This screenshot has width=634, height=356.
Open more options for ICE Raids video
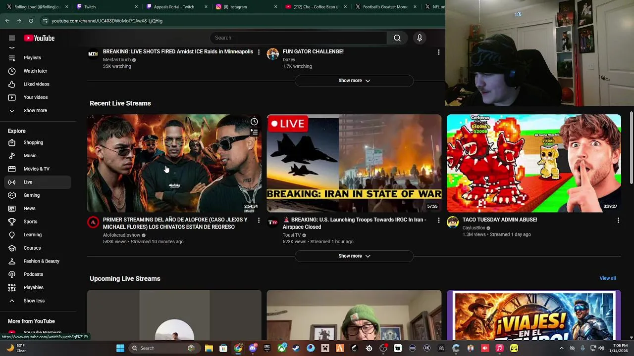(x=259, y=52)
